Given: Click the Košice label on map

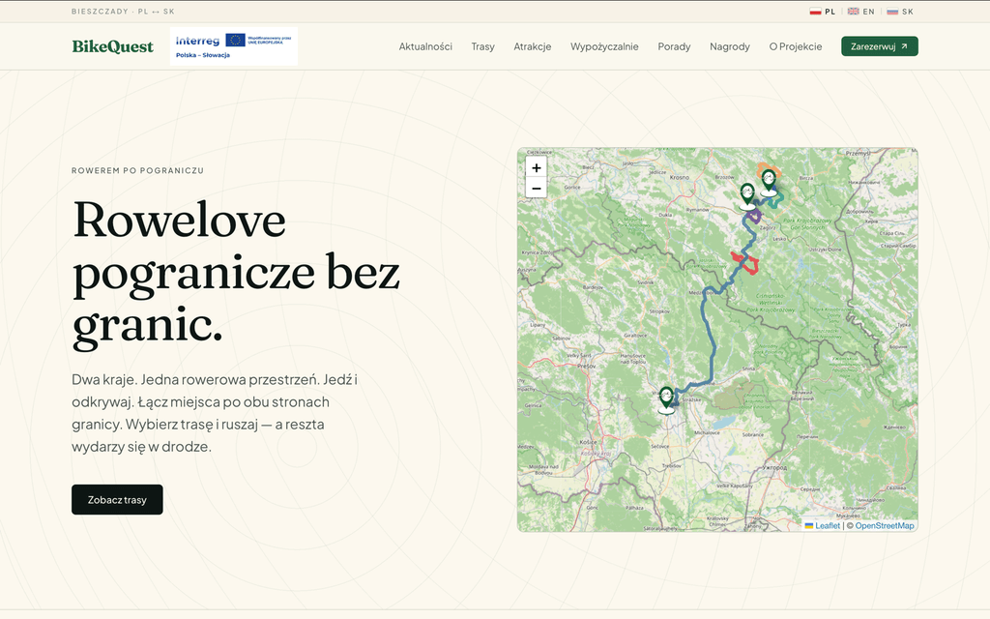Looking at the screenshot, I should (588, 443).
